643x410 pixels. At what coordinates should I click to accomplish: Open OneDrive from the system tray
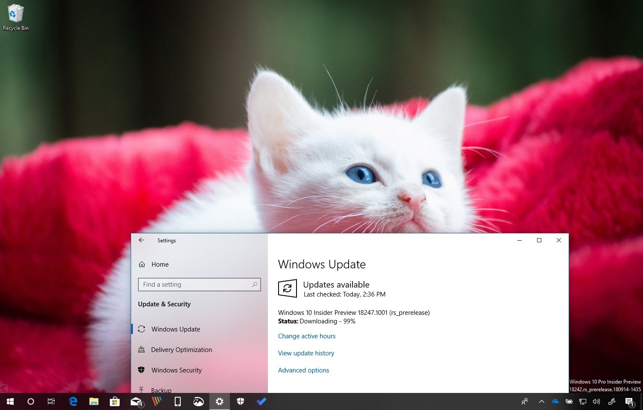click(x=555, y=401)
